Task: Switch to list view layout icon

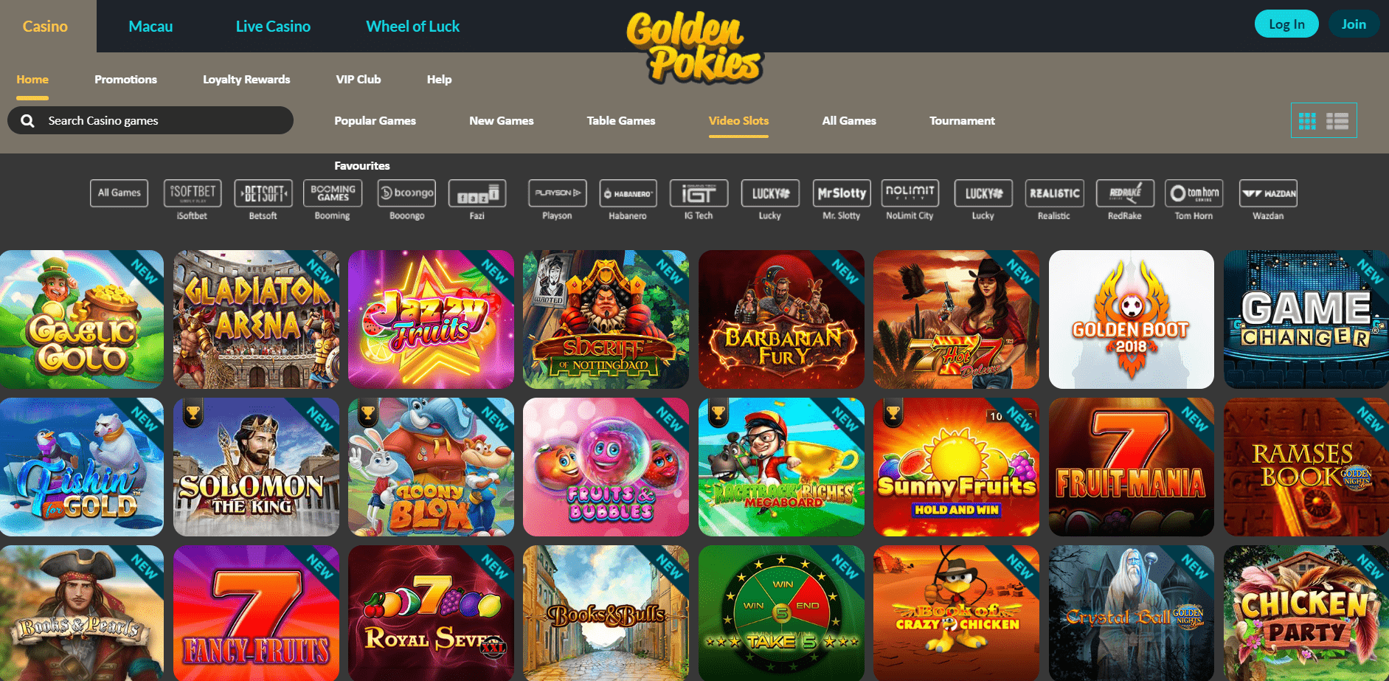Action: pyautogui.click(x=1337, y=121)
